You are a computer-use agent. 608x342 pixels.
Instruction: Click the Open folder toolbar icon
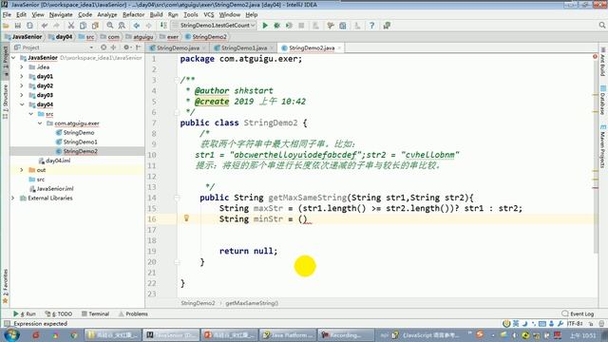pos(6,26)
